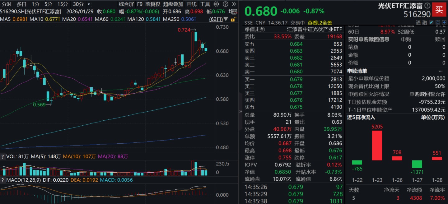Open 净值走势 NAV trend link
The image size is (448, 204).
point(255,29)
